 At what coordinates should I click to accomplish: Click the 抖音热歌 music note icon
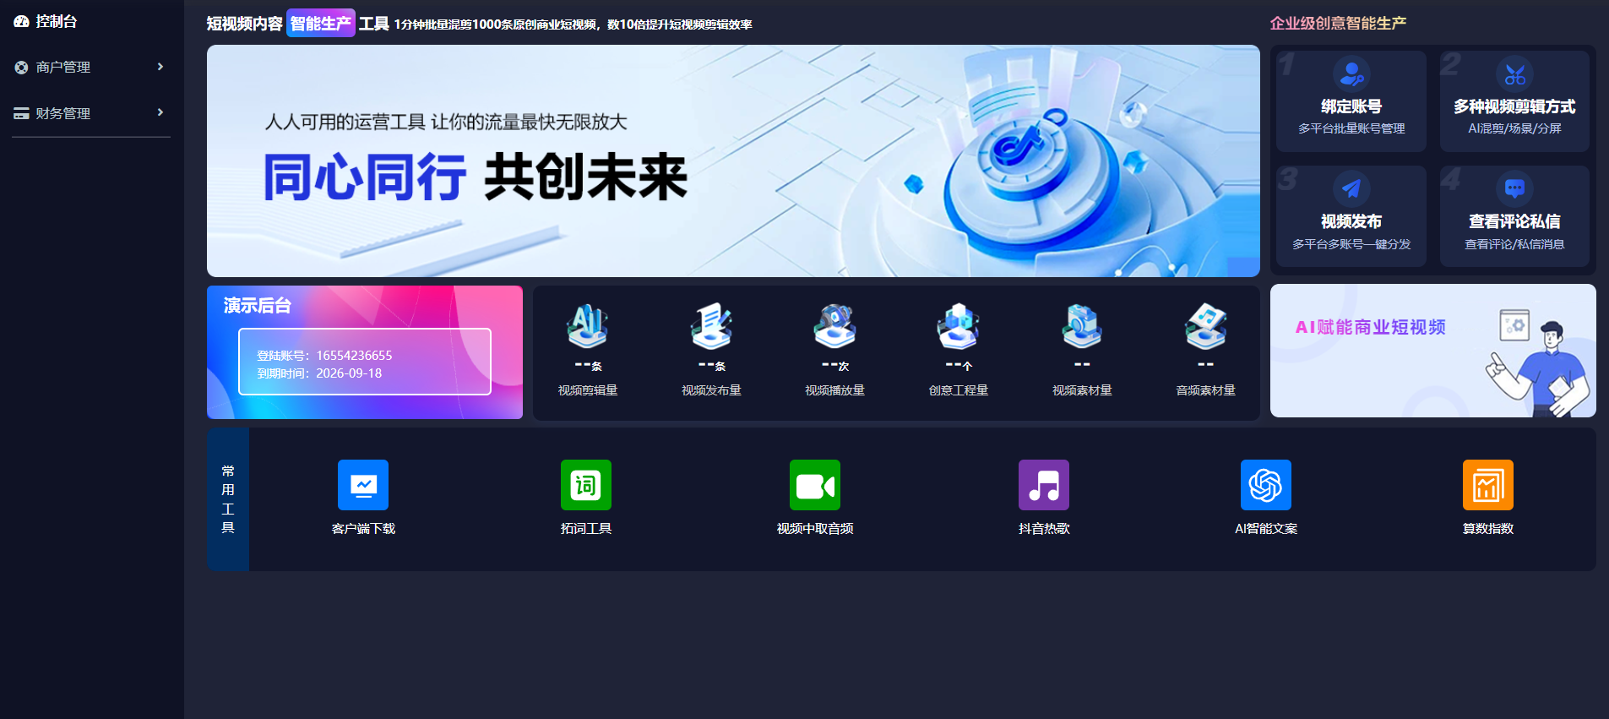[x=1043, y=485]
